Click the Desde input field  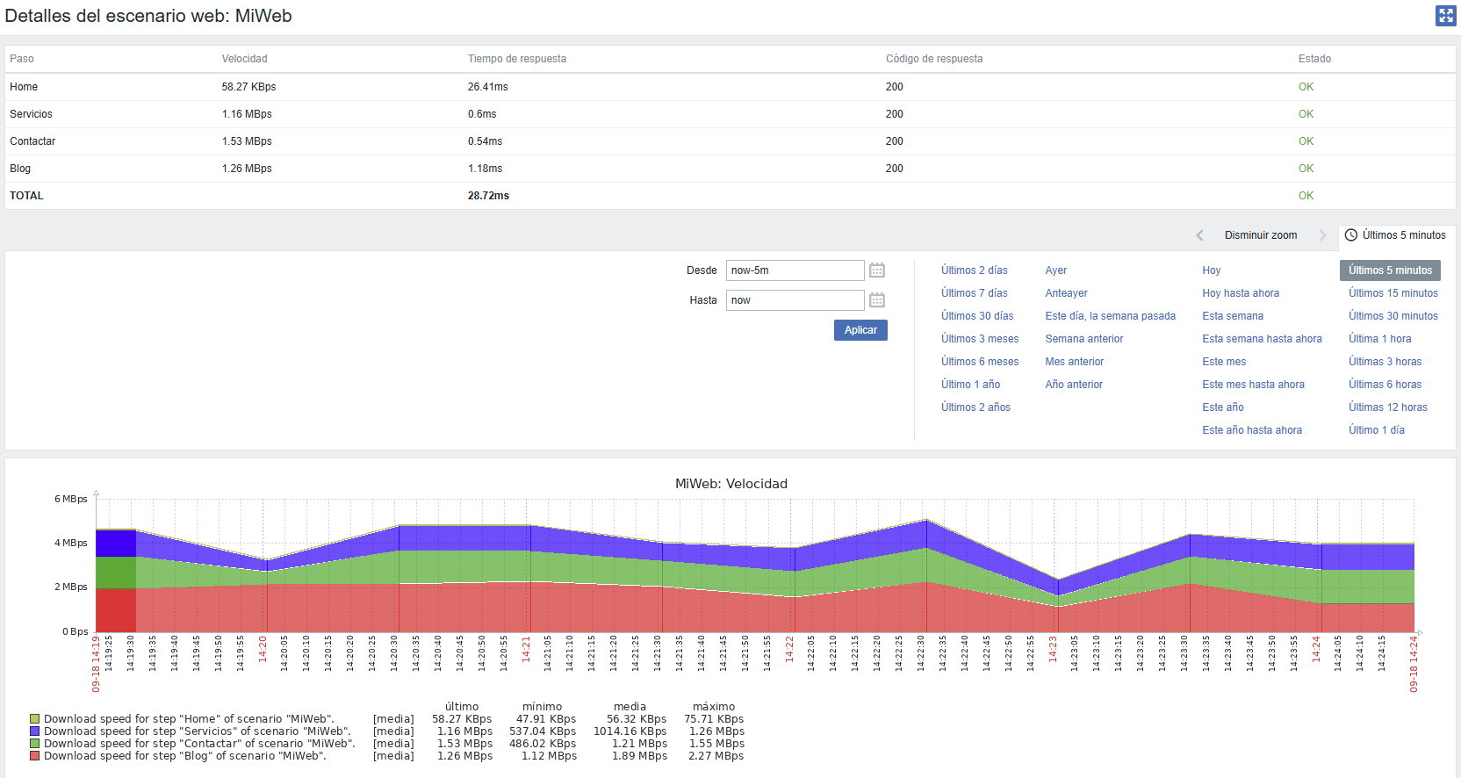point(795,270)
